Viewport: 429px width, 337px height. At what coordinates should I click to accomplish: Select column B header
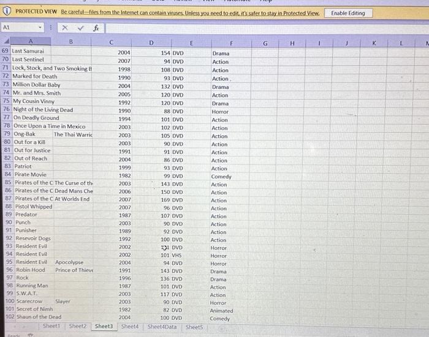[x=71, y=42]
